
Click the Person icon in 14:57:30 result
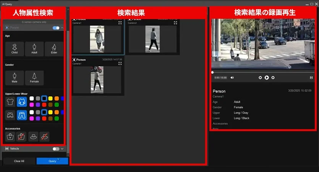tap(74, 60)
